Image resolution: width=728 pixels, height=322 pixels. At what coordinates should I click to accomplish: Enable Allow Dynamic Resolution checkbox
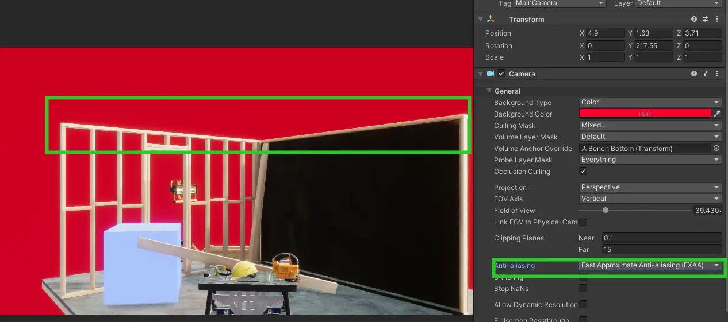[583, 304]
